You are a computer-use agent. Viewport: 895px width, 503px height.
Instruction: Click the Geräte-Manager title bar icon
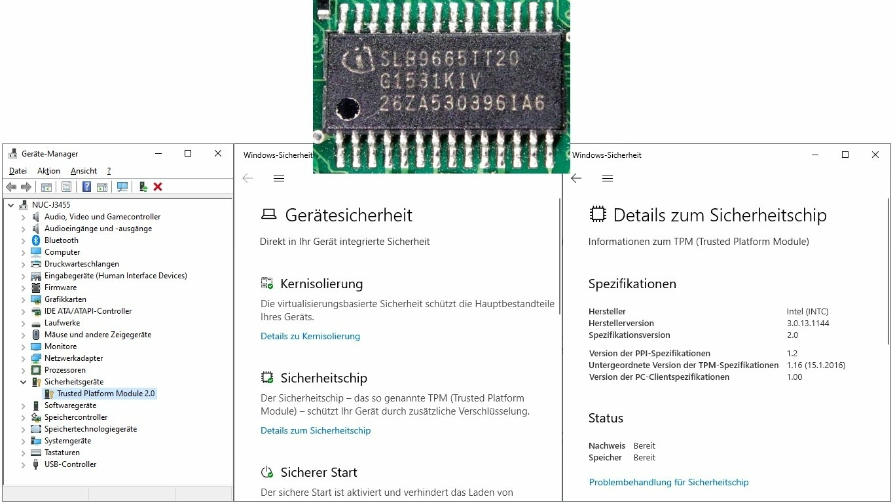[13, 154]
